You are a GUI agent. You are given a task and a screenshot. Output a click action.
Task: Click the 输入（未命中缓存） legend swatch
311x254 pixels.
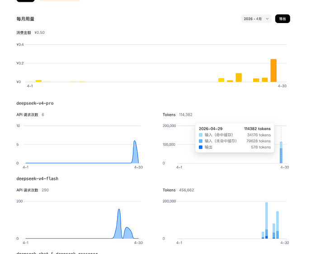(201, 141)
